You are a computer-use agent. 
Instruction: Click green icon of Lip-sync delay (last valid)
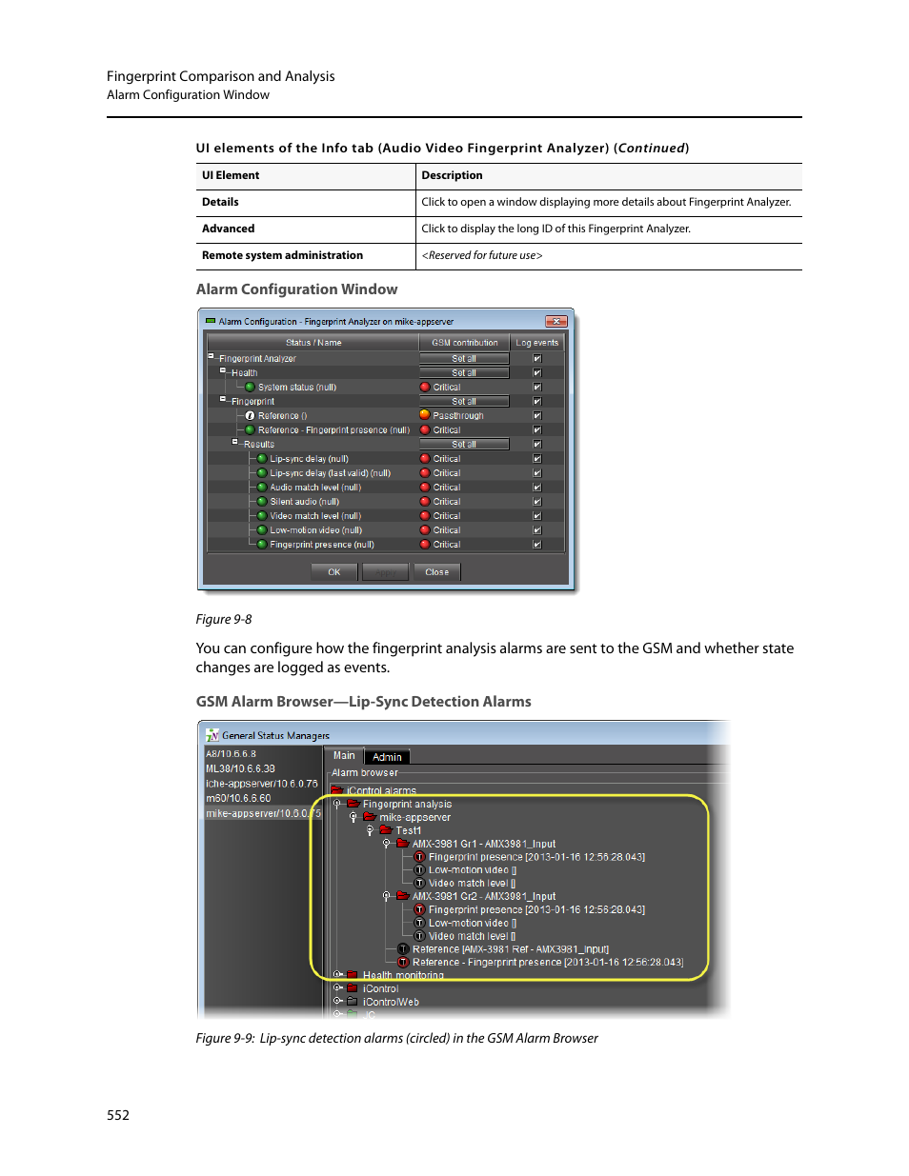point(262,473)
